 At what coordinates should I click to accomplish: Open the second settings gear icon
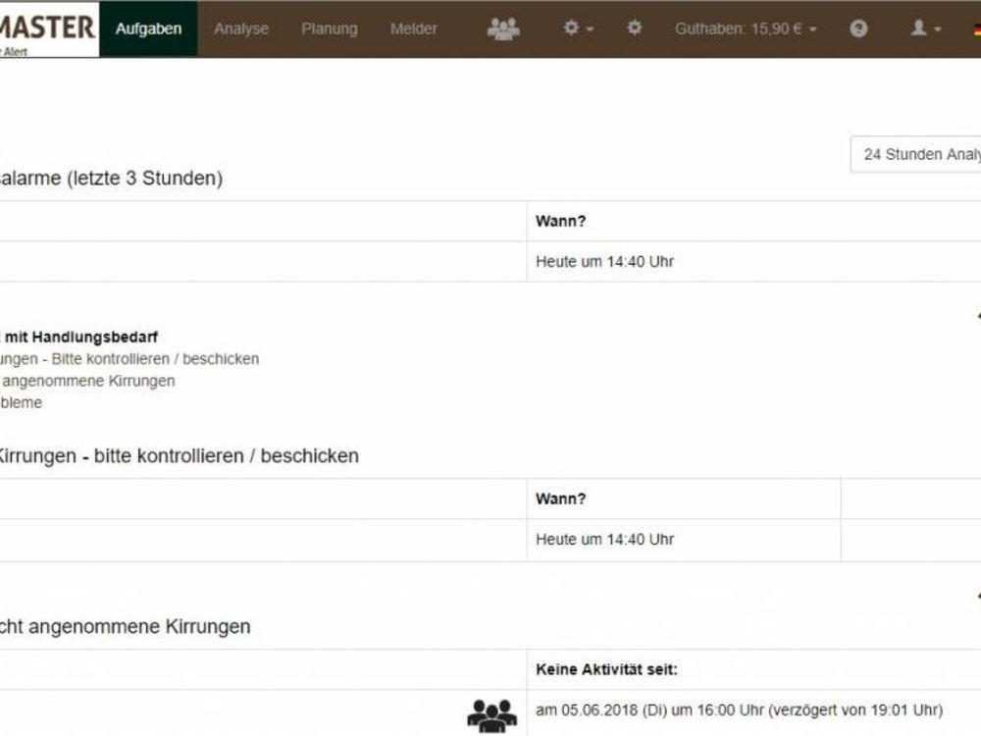[633, 28]
